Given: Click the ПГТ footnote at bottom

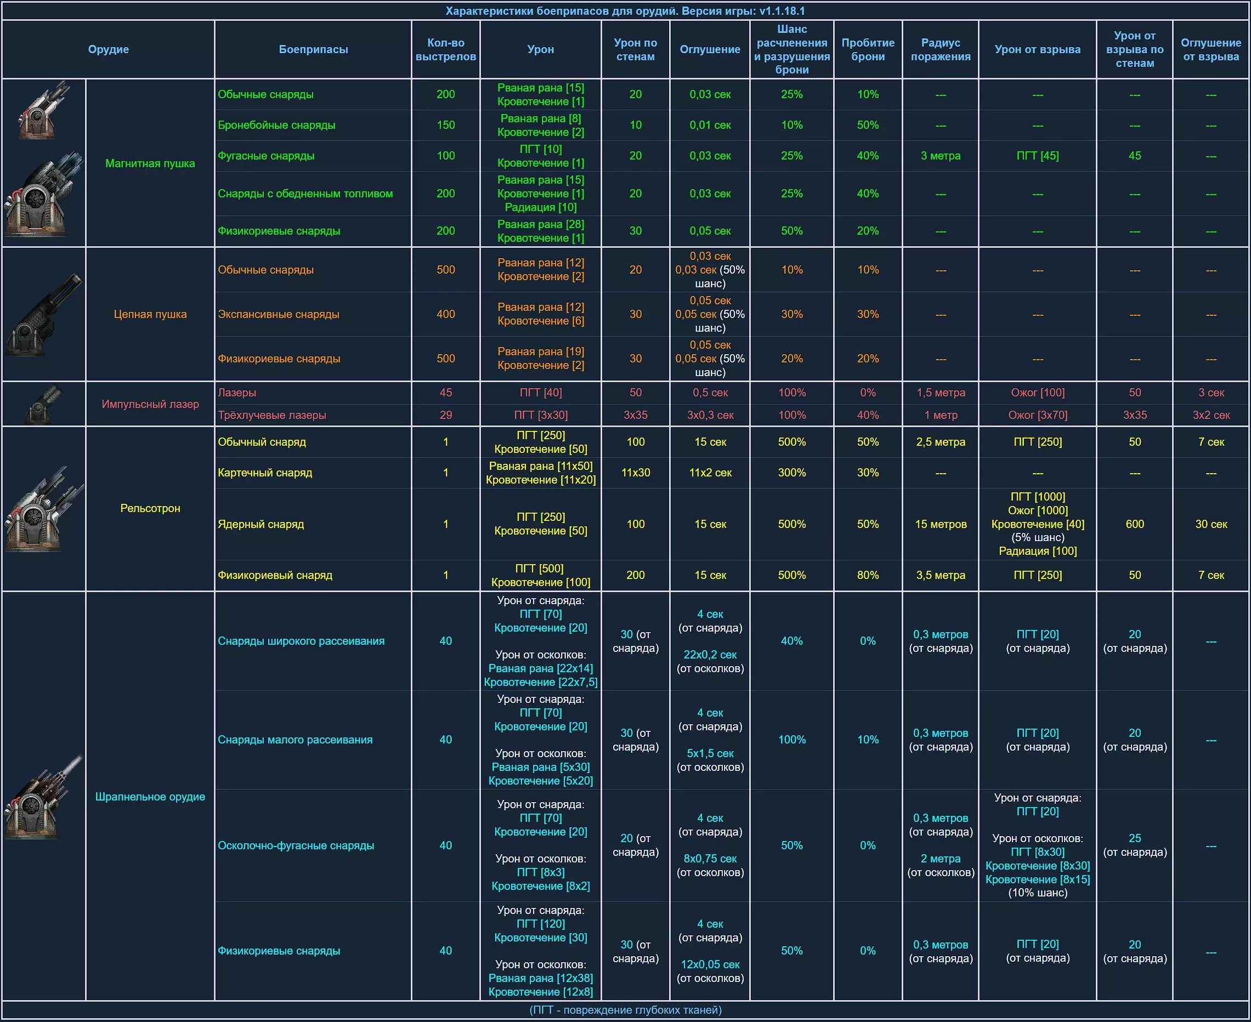Looking at the screenshot, I should pos(625,1010).
